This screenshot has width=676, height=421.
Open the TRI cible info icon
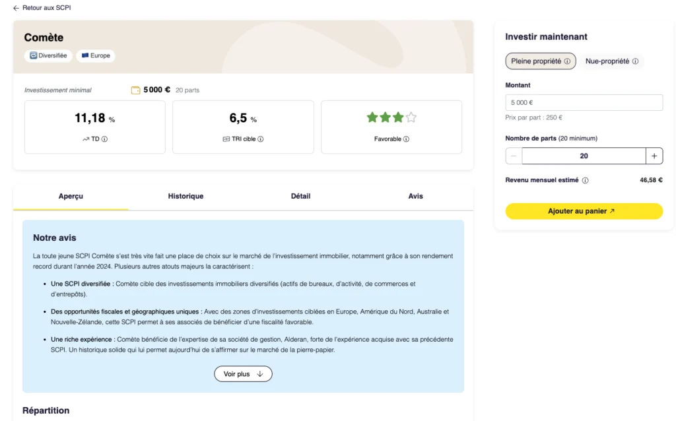coord(261,139)
